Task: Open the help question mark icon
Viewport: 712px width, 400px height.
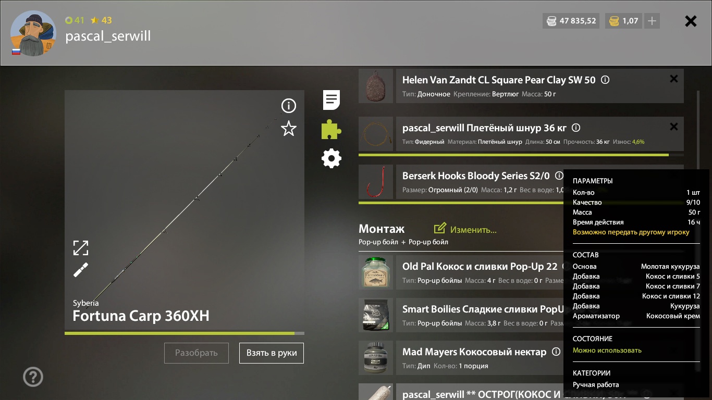Action: point(33,377)
